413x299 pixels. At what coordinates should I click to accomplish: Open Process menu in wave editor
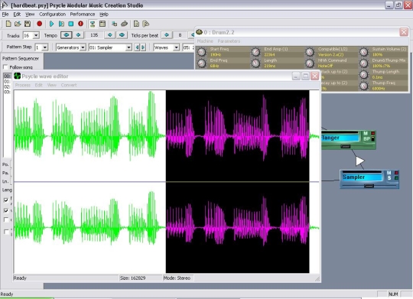click(23, 85)
